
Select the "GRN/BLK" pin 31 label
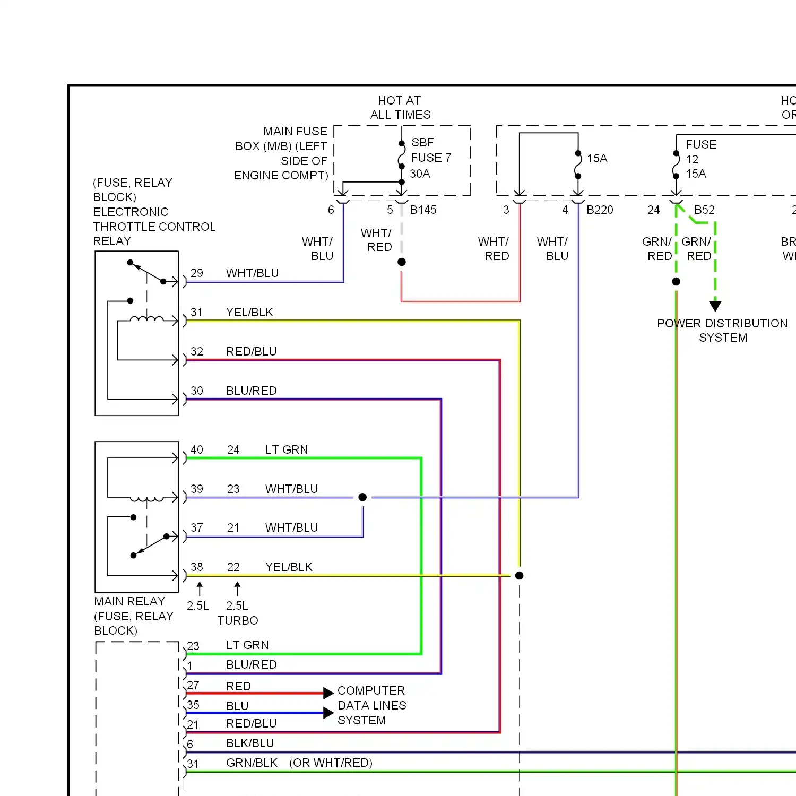point(252,763)
